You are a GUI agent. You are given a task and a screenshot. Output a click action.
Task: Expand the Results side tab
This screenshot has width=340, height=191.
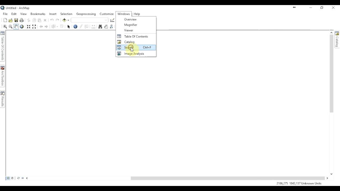coord(2,99)
